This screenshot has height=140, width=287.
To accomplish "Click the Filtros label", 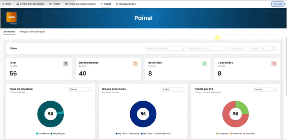I will (13, 48).
